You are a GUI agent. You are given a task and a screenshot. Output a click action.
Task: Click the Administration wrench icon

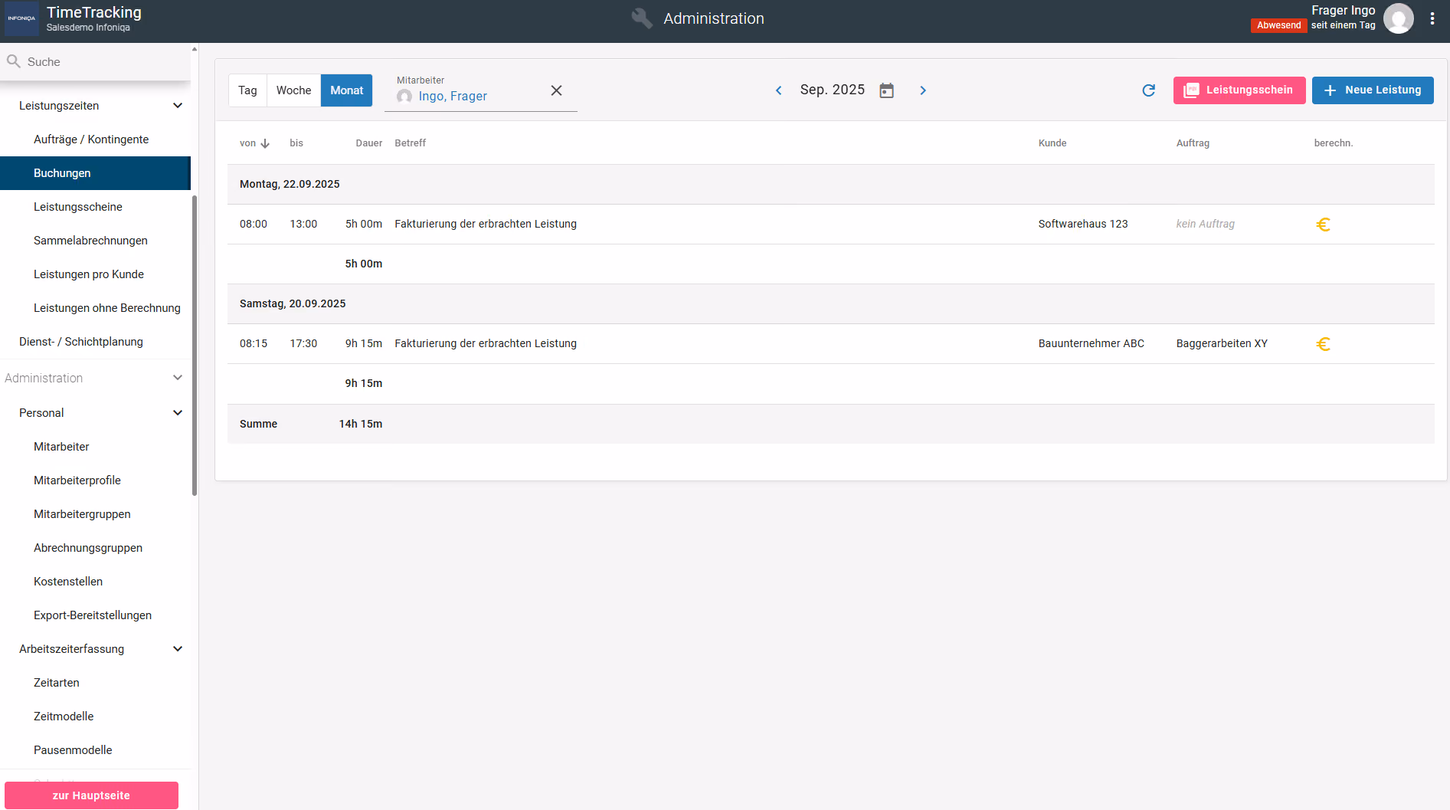642,18
